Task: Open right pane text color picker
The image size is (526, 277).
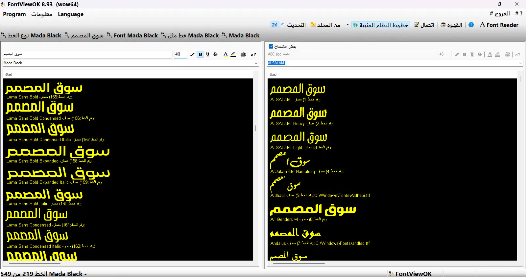Action: click(x=490, y=54)
